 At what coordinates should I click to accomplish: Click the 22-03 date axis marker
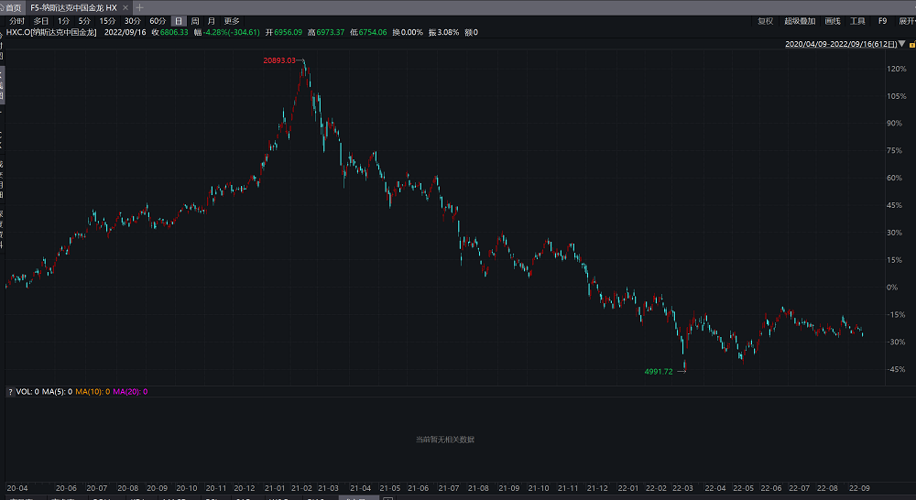682,488
